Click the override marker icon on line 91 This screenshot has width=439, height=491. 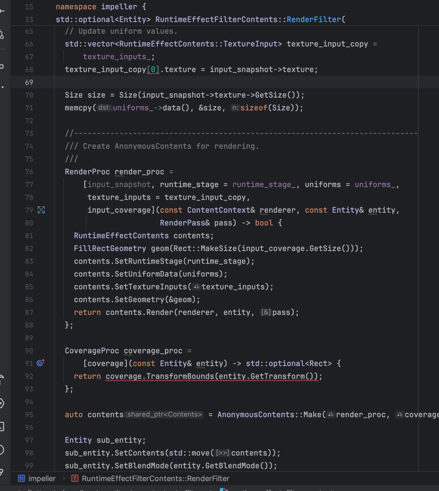tap(41, 363)
